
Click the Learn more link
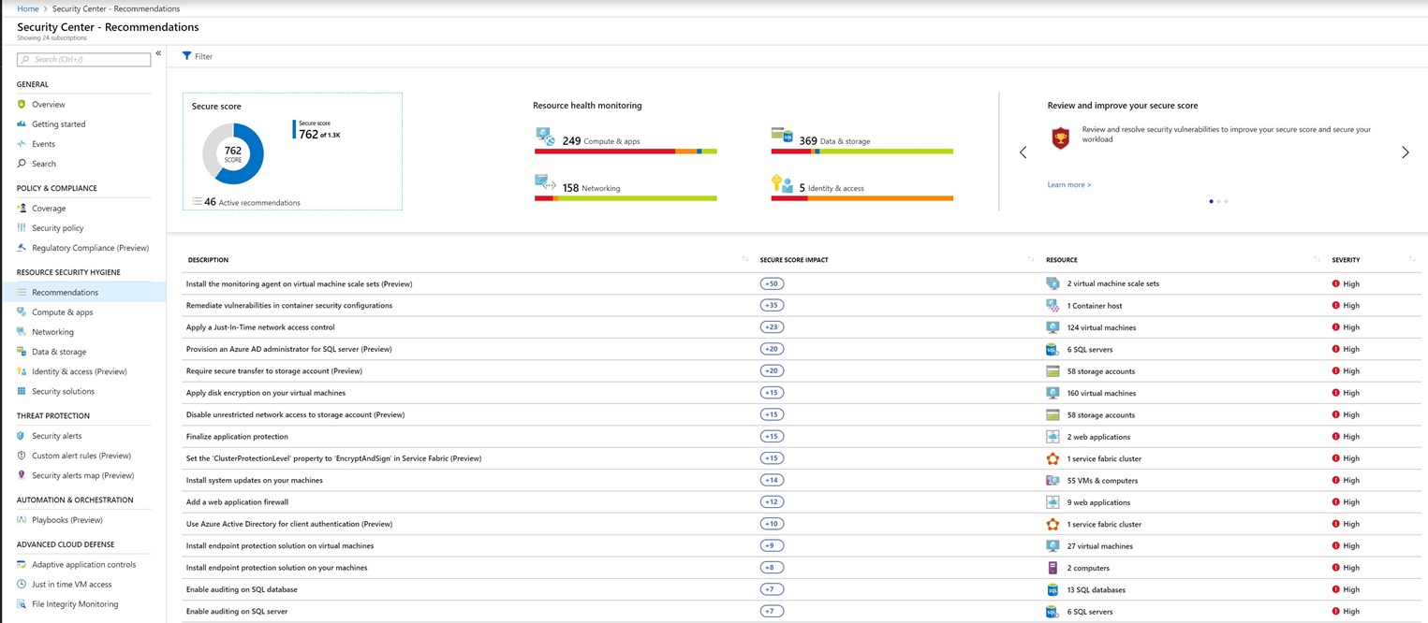point(1069,184)
